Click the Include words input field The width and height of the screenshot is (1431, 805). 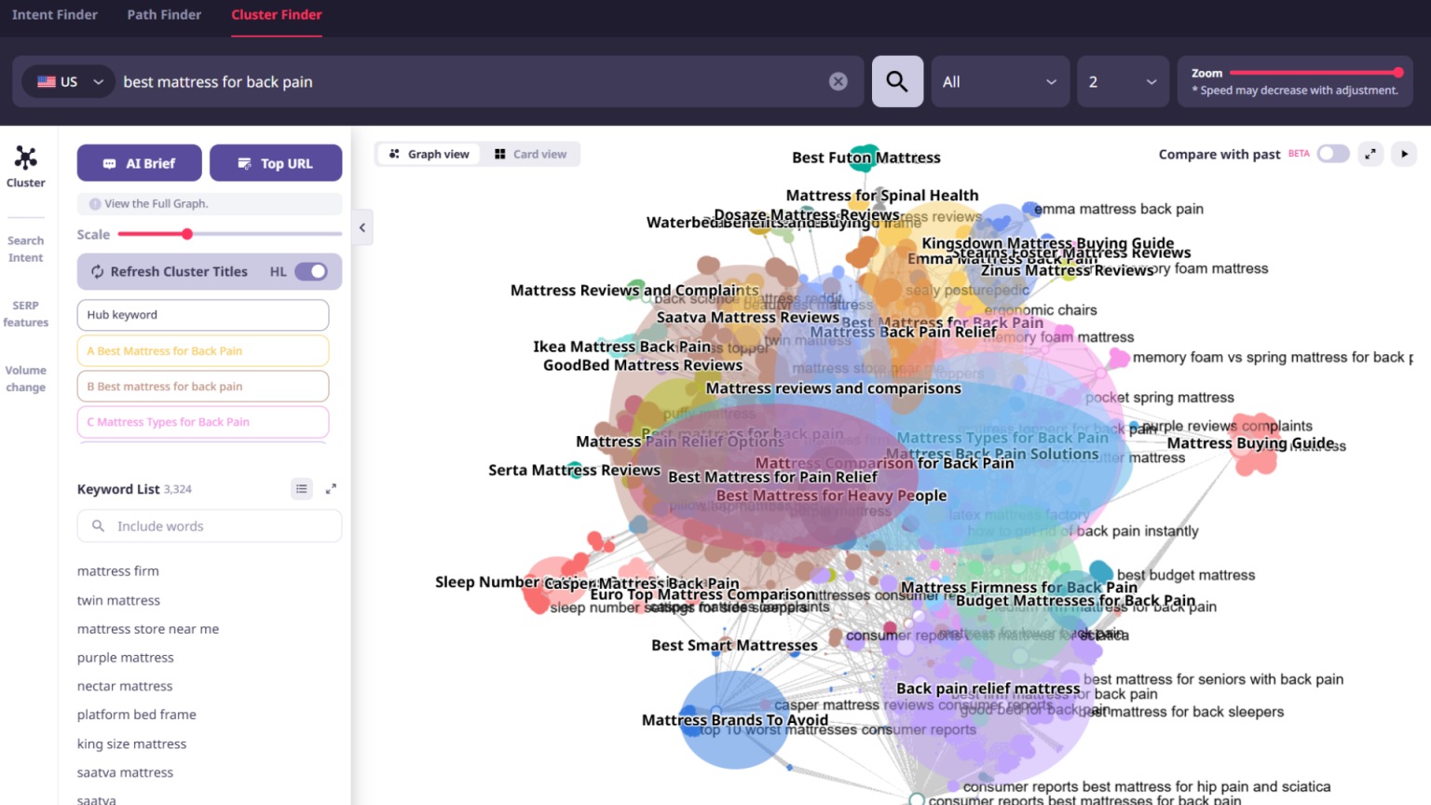pos(209,525)
